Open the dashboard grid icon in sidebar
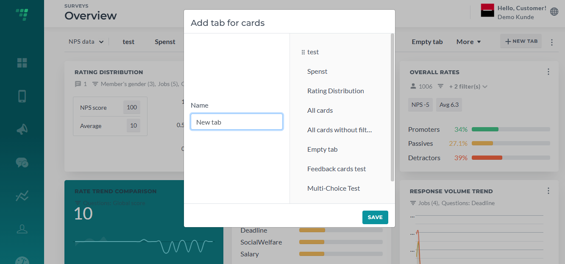This screenshot has height=264, width=565. click(x=22, y=63)
